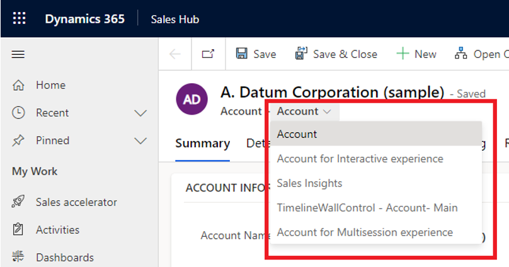Click the Save & Close button label
Viewport: 509px width, 267px height.
pos(345,54)
